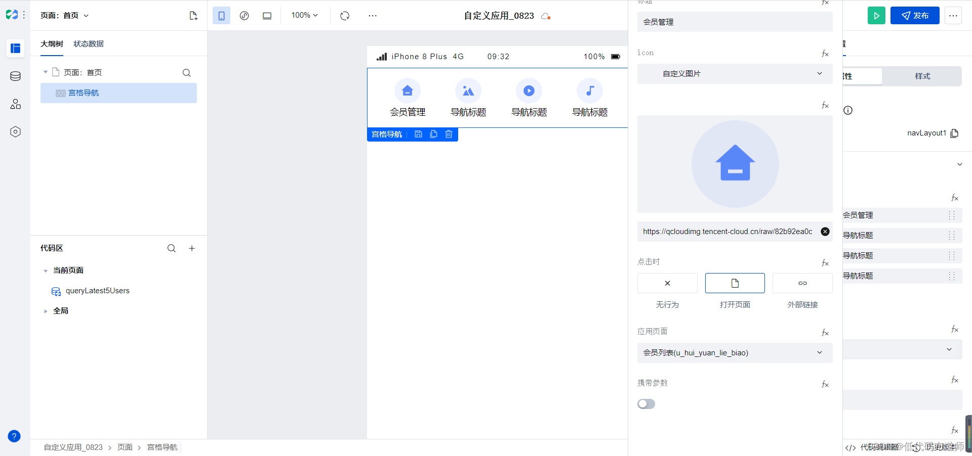972x456 pixels.
Task: Switch to desktop PC preview icon
Action: tap(267, 16)
